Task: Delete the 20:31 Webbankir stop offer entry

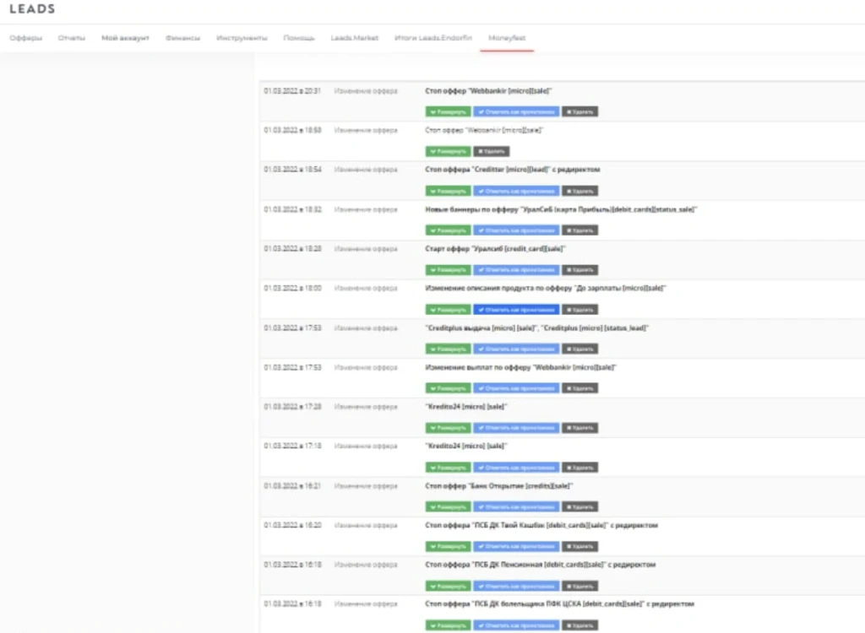Action: coord(579,112)
